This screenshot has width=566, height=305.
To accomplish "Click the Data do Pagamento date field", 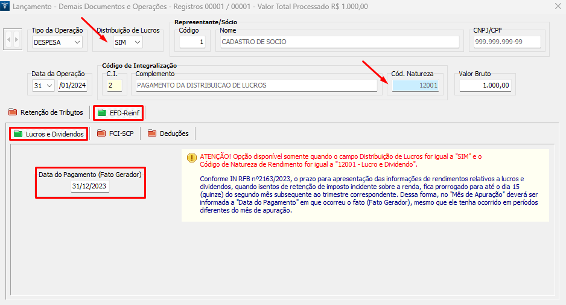I will click(90, 187).
